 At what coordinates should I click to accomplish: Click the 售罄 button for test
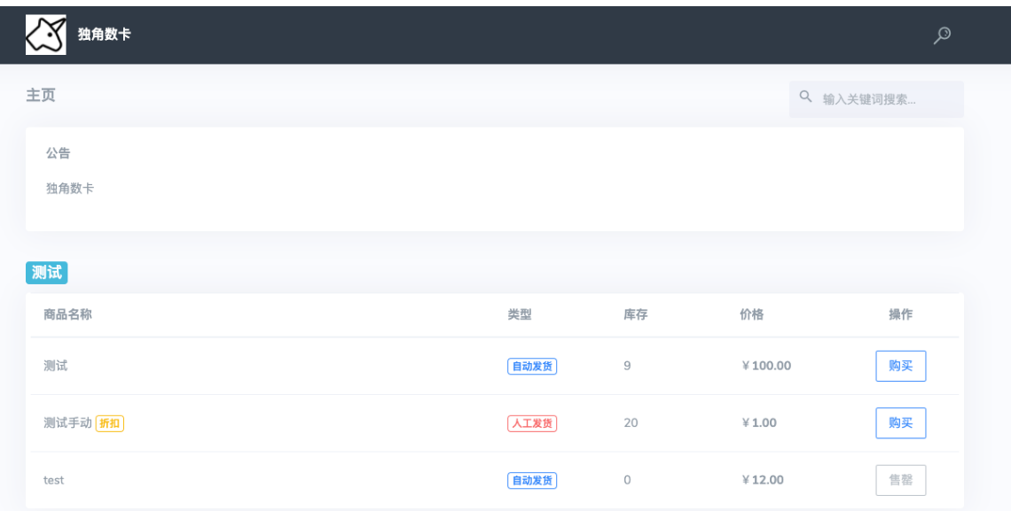[900, 480]
